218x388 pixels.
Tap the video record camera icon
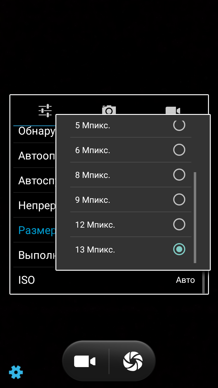point(85,361)
